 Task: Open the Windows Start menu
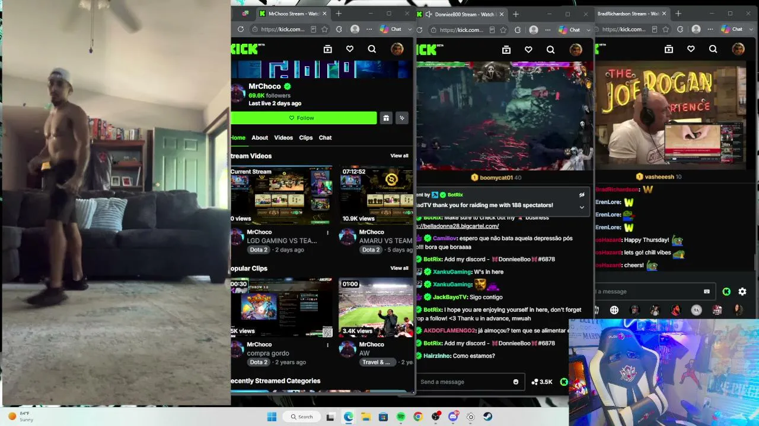(x=272, y=417)
